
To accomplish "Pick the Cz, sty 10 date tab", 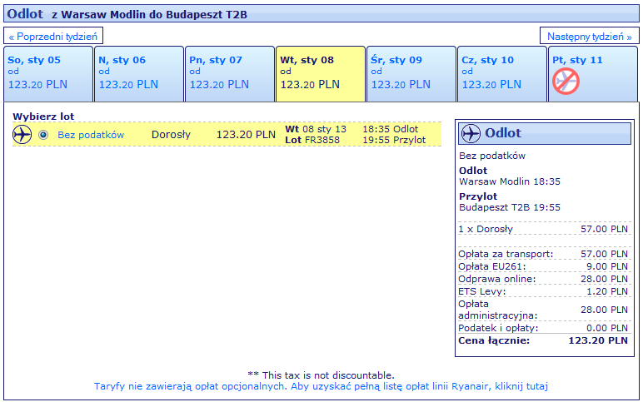I will click(501, 73).
